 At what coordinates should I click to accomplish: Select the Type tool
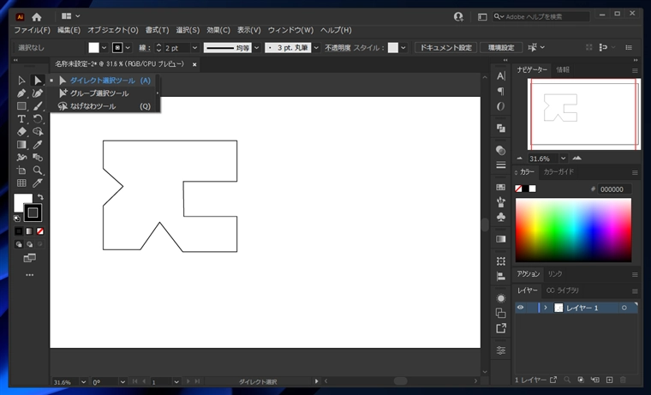coord(21,119)
